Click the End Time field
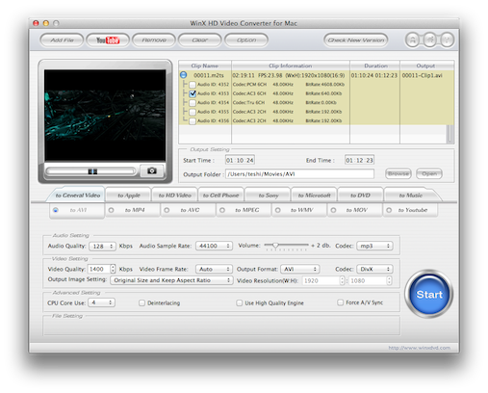This screenshot has width=488, height=393. (x=359, y=160)
